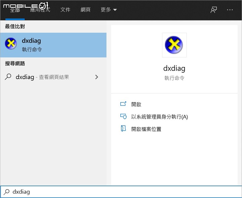Click the open file location folder icon
Screen dimensions: 242x198
tap(123, 128)
